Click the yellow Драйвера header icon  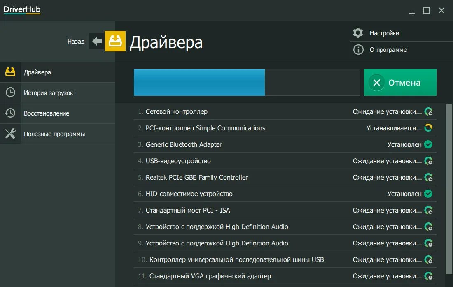(x=115, y=41)
